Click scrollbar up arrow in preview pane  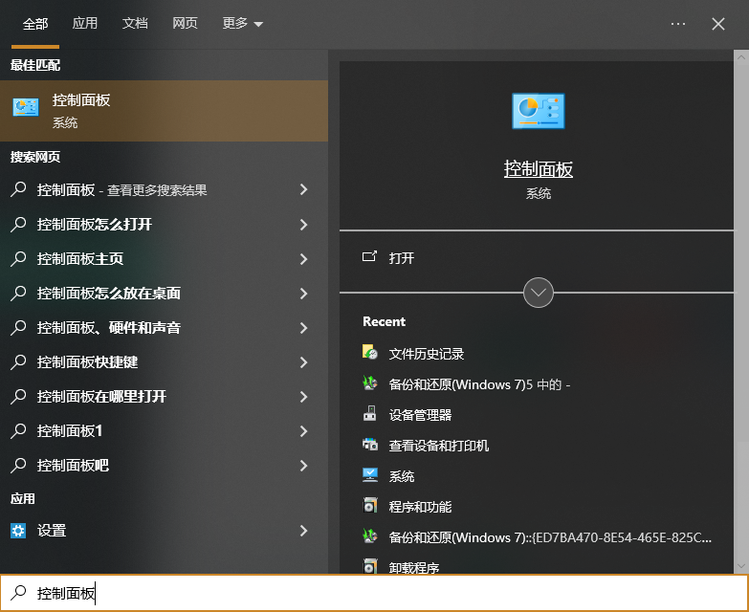(741, 57)
